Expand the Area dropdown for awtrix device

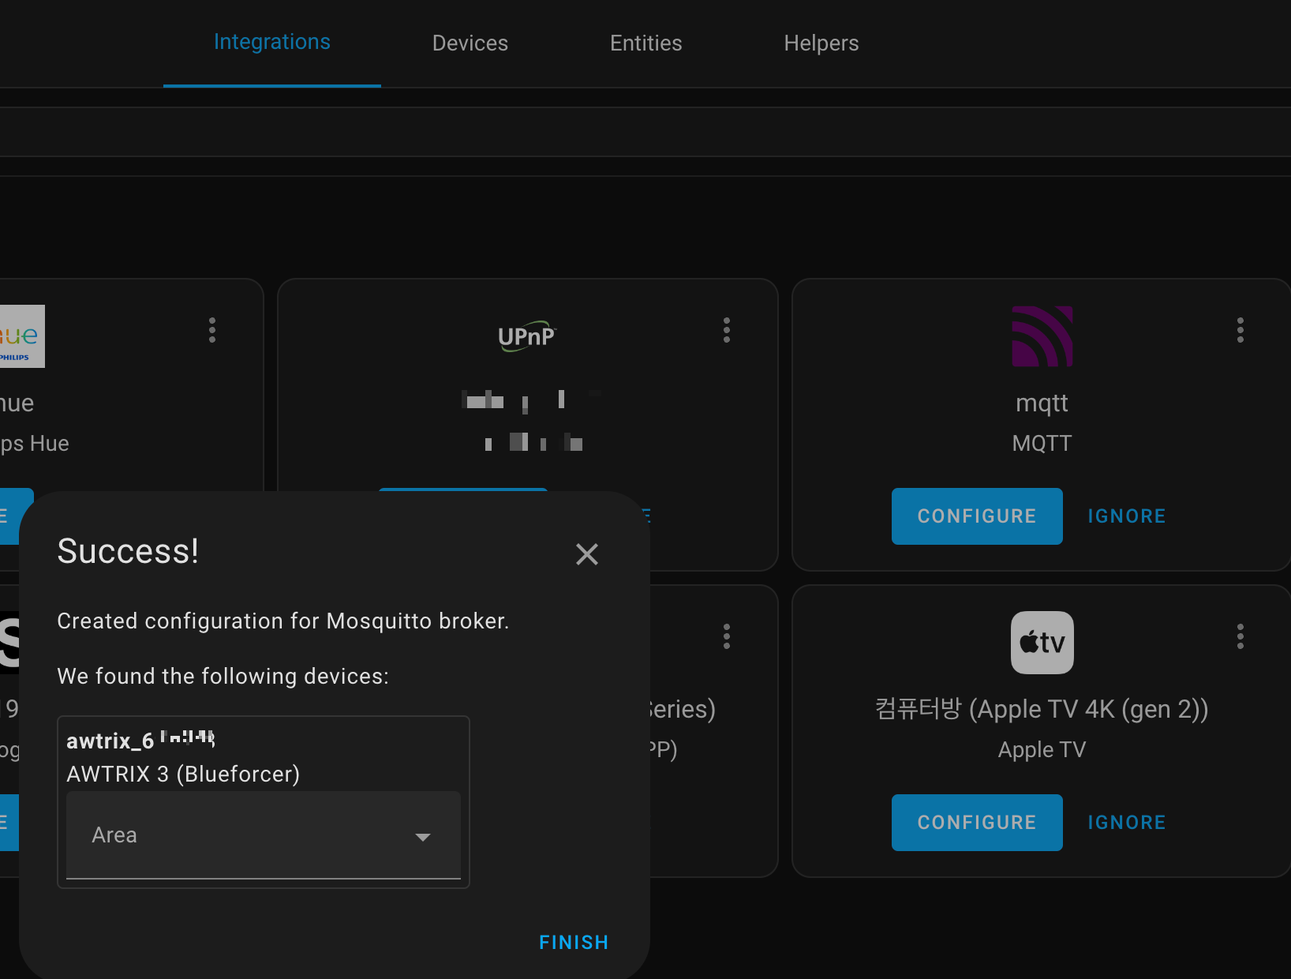pos(264,835)
